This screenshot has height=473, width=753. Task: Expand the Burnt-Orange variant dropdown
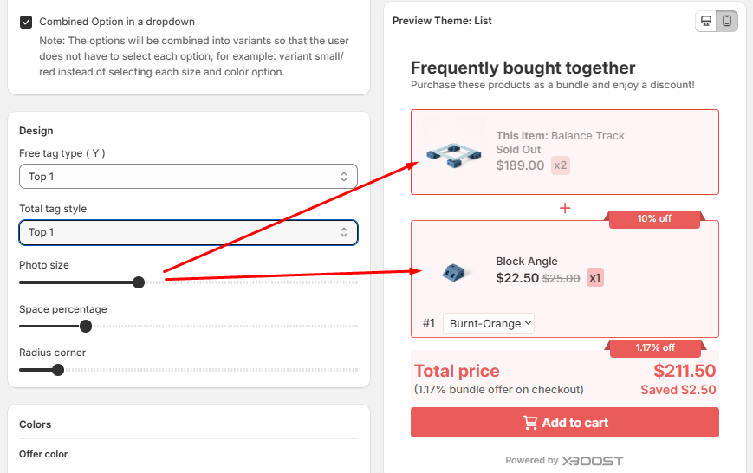(490, 323)
